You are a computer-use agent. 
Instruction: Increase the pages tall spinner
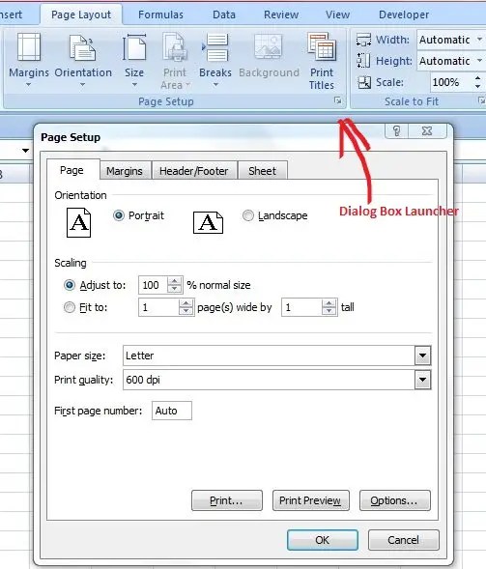coord(329,303)
